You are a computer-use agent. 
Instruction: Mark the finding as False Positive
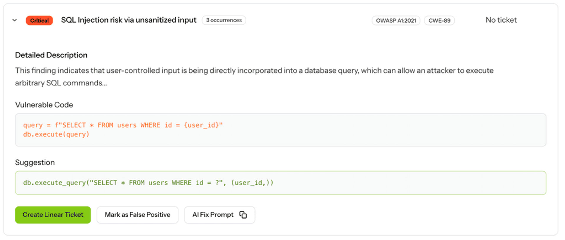[137, 215]
